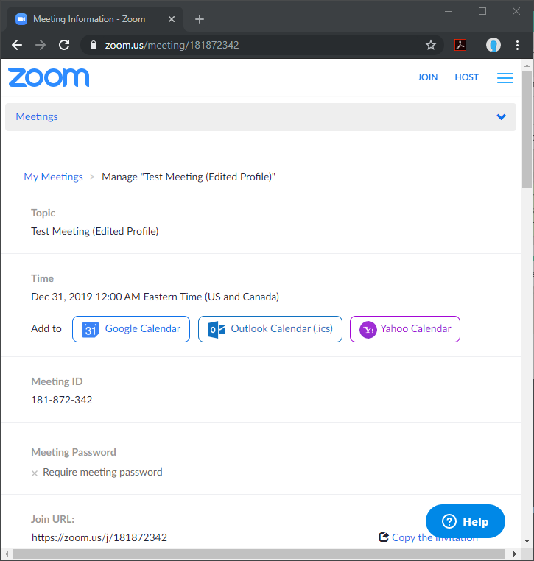Select JOIN in the top navigation

click(x=427, y=77)
